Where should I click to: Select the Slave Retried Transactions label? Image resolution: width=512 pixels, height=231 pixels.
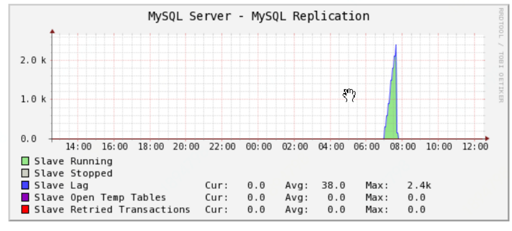[112, 209]
